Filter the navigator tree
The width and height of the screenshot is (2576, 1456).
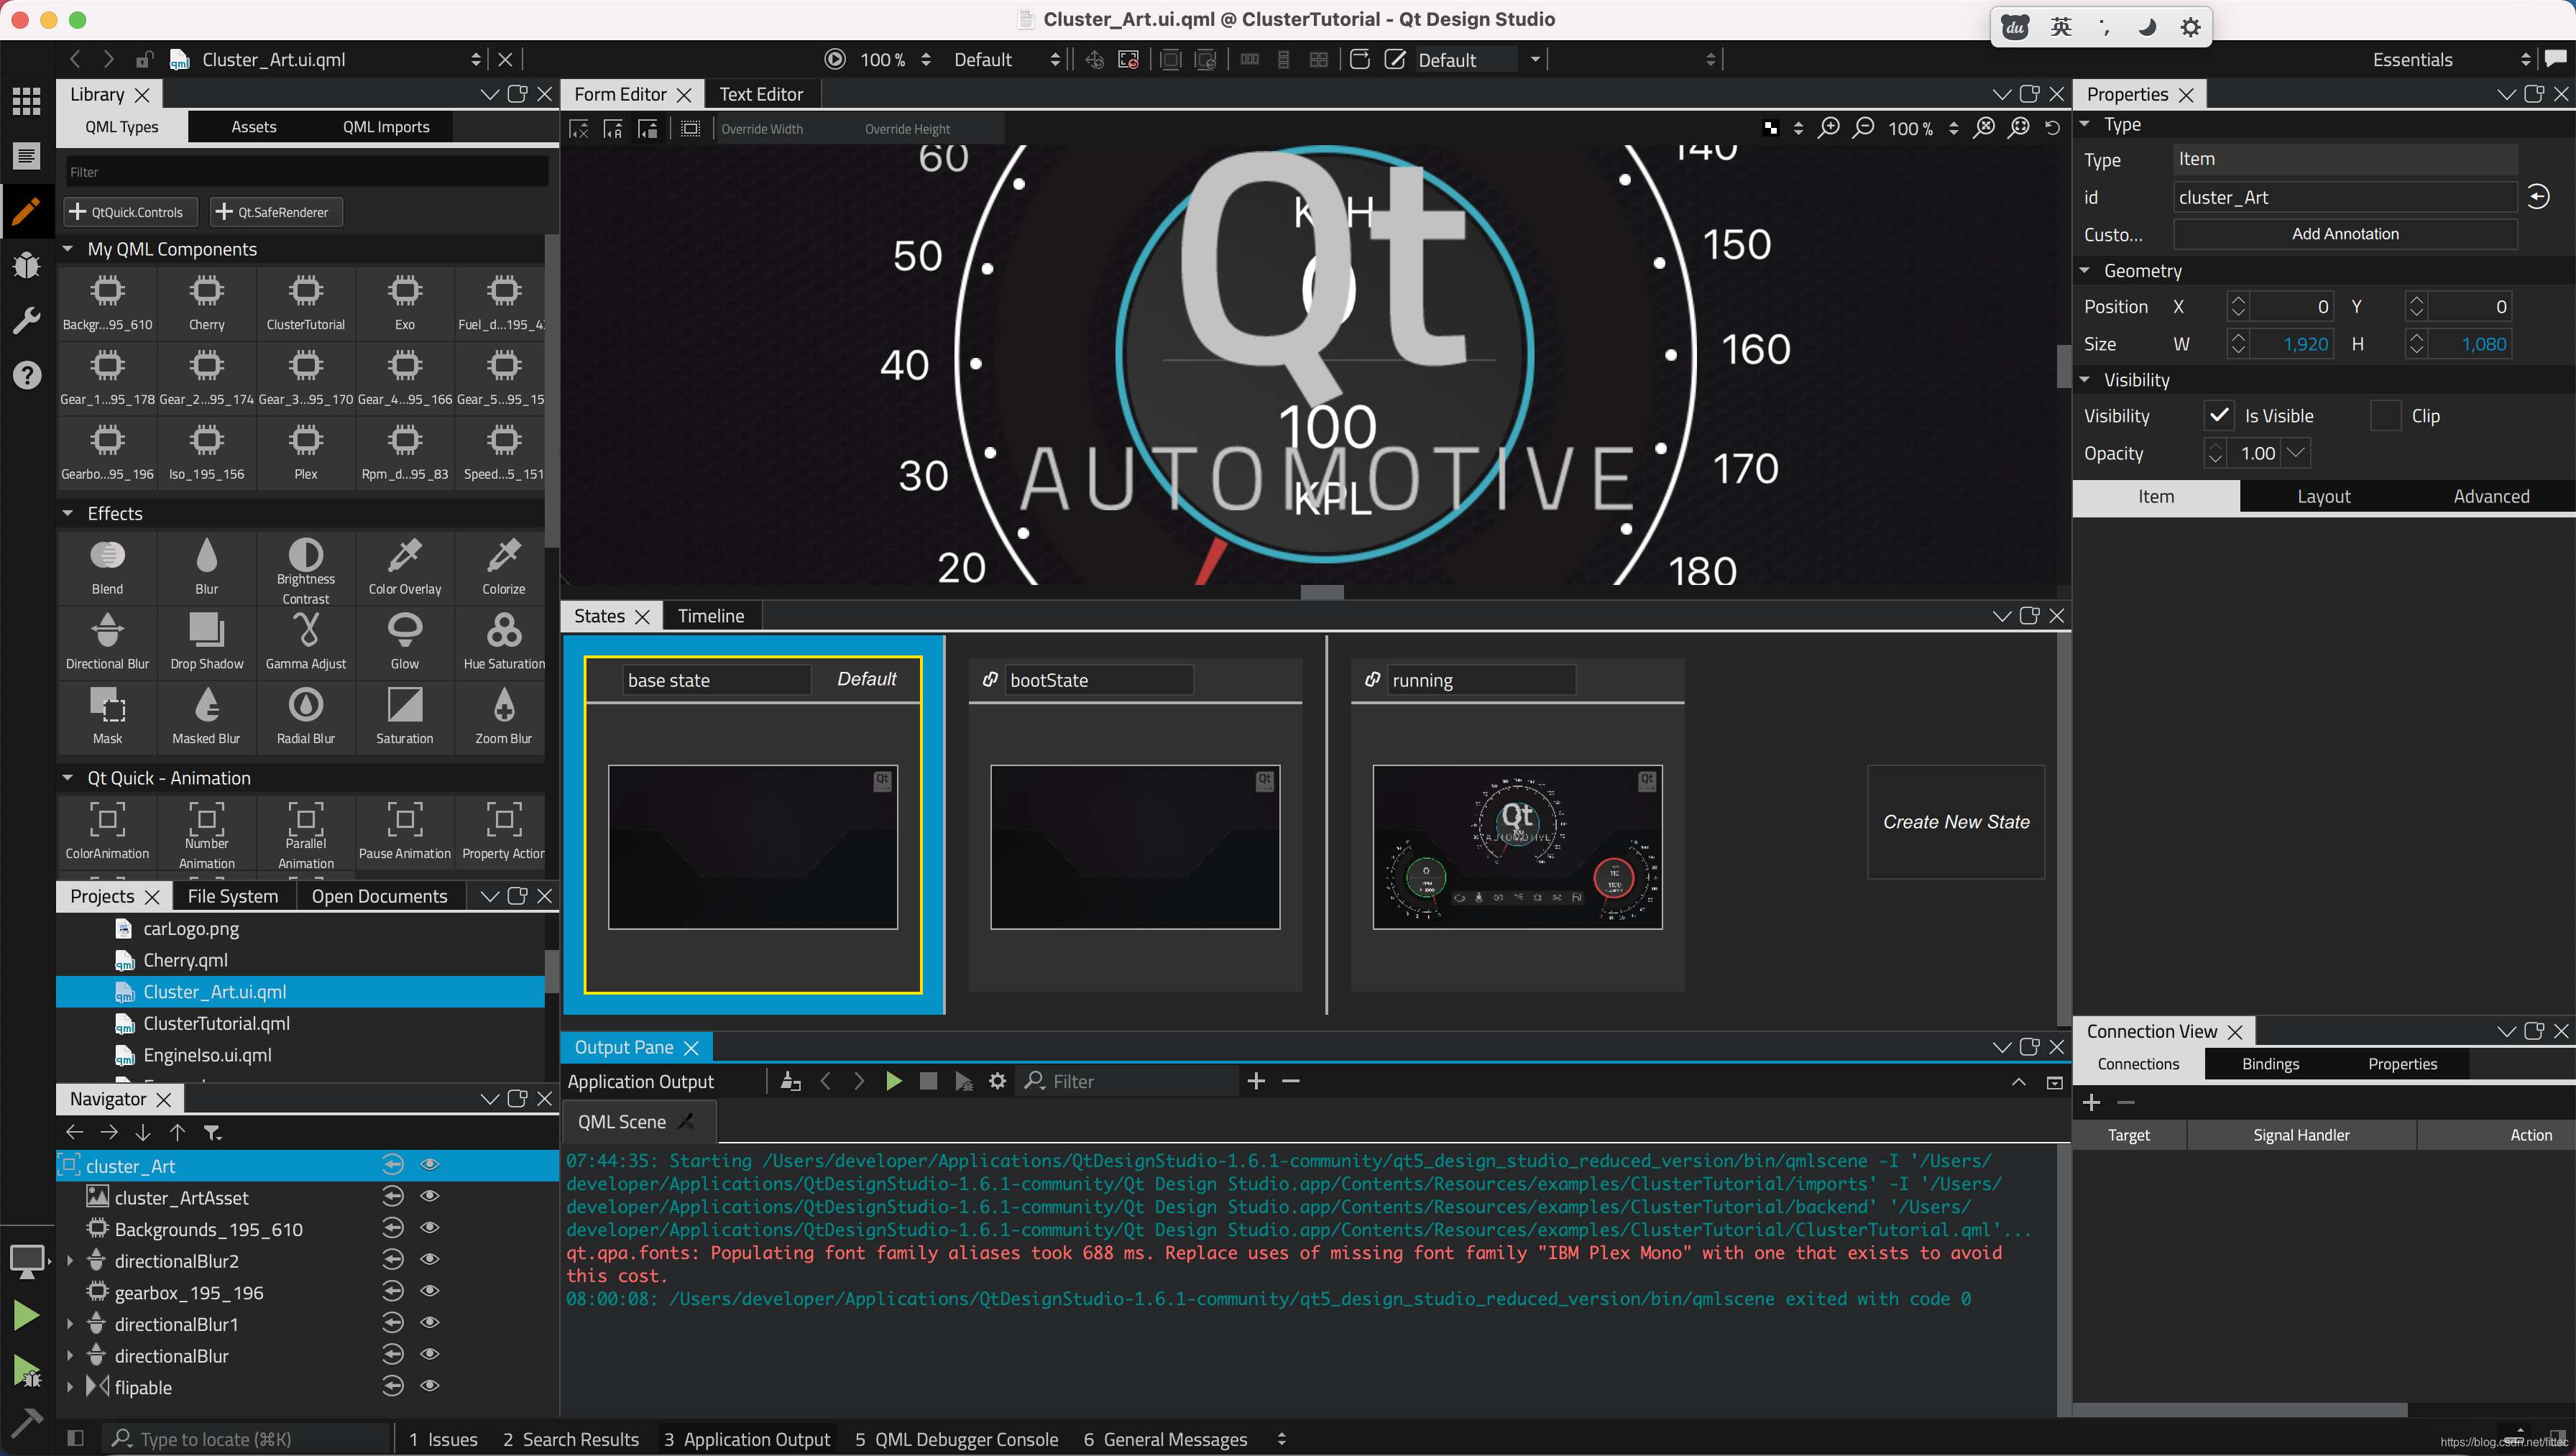213,1133
